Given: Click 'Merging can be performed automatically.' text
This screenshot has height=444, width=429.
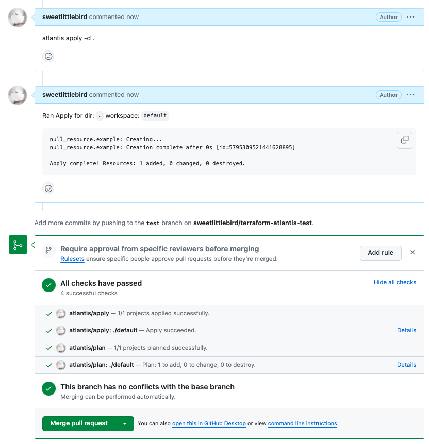Looking at the screenshot, I should 118,397.
